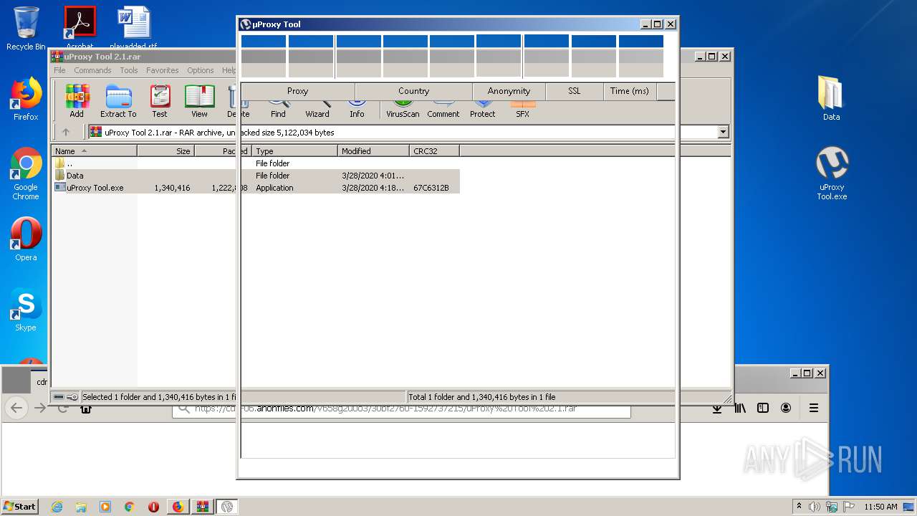917x516 pixels.
Task: Click the Wizard tool in WinRAR toolbar
Action: 317,110
